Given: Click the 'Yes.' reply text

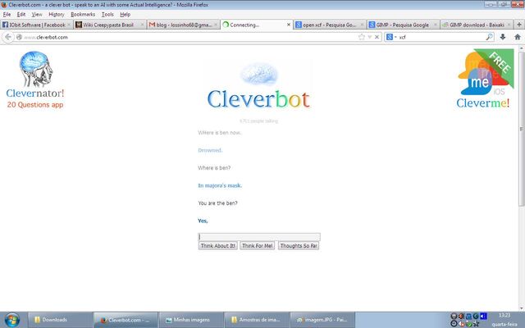Looking at the screenshot, I should [x=203, y=221].
